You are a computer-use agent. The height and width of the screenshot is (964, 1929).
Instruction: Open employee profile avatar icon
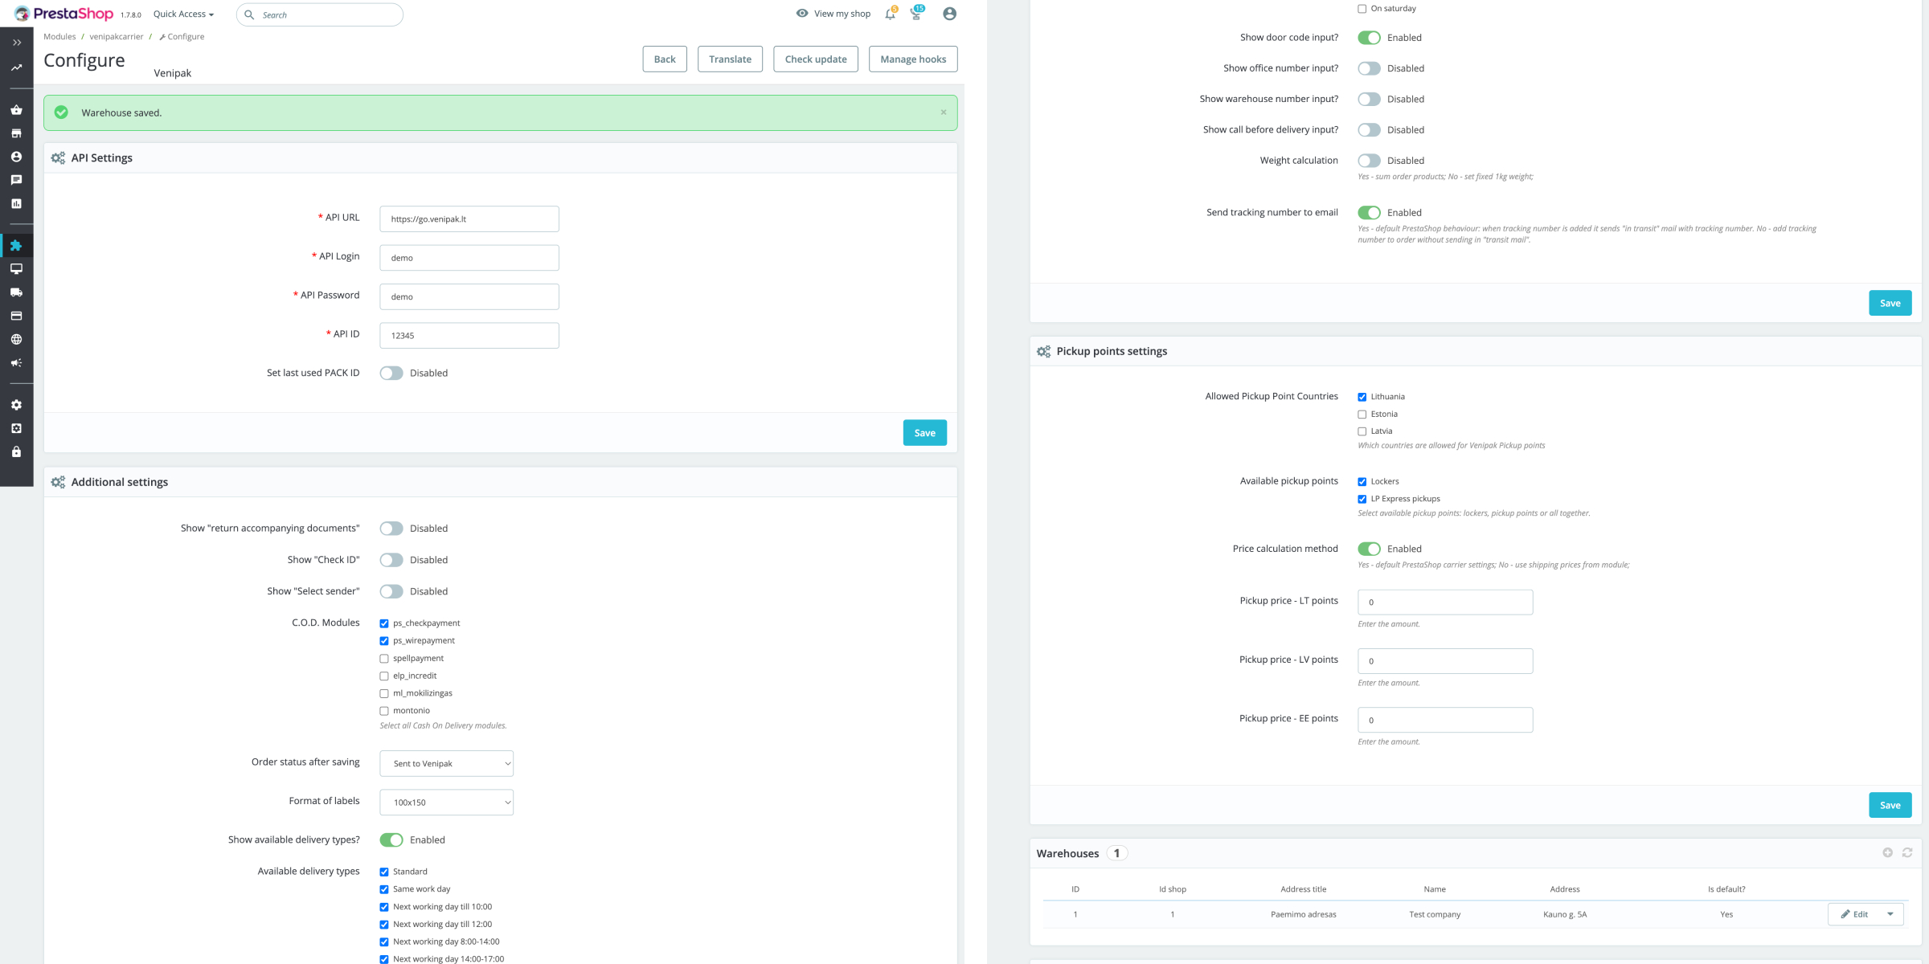click(x=949, y=14)
